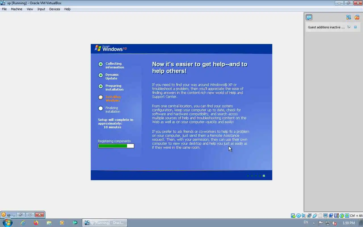Click the network adapters status icon
Viewport: 363px width, 227px height.
pos(309,216)
